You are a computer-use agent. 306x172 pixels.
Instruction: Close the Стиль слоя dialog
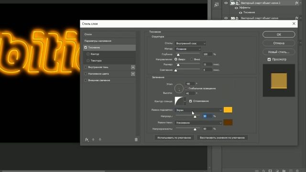click(294, 23)
